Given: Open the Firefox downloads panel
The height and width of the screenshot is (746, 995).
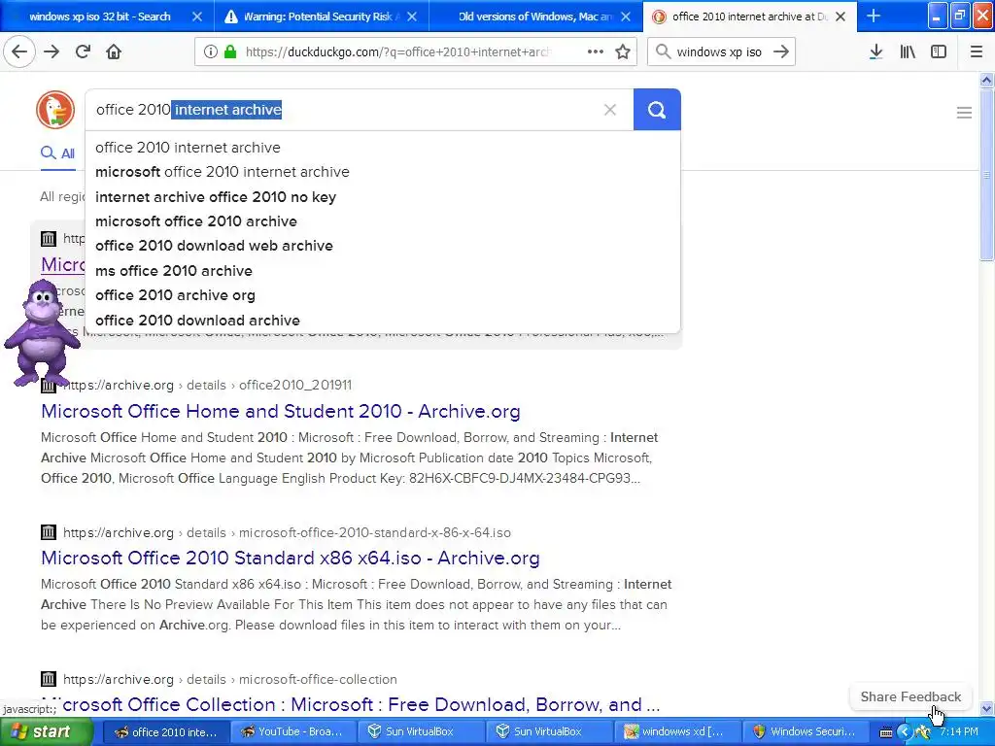Looking at the screenshot, I should [875, 51].
